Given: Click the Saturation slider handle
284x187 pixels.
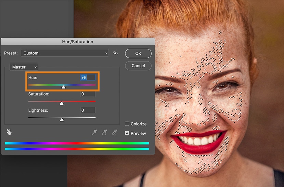Looking at the screenshot, I should tap(62, 103).
